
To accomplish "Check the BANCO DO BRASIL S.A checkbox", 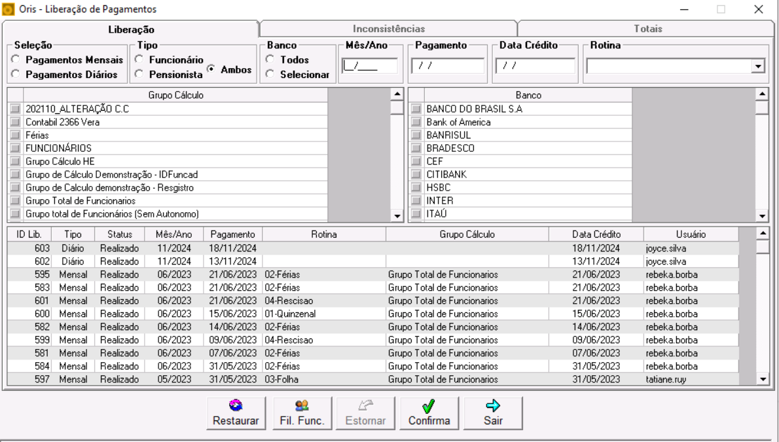I will click(x=416, y=109).
